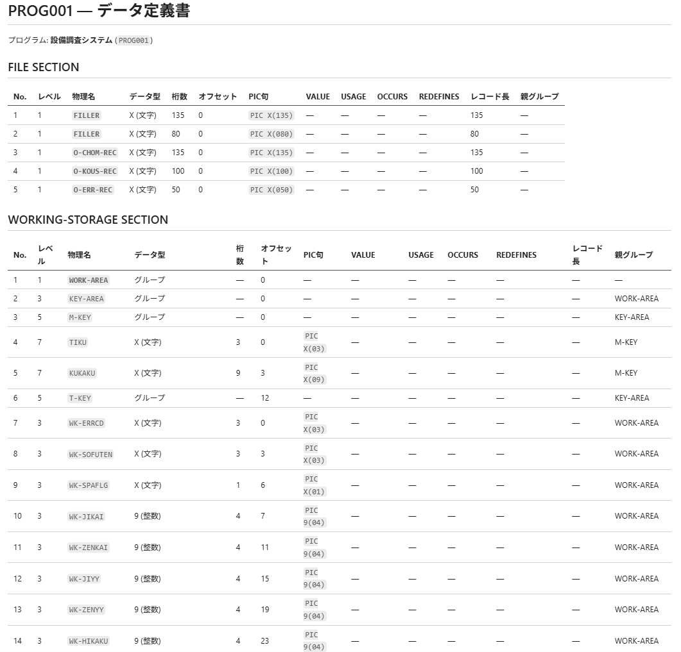Click the WK-SPAFLG name cell

(89, 485)
